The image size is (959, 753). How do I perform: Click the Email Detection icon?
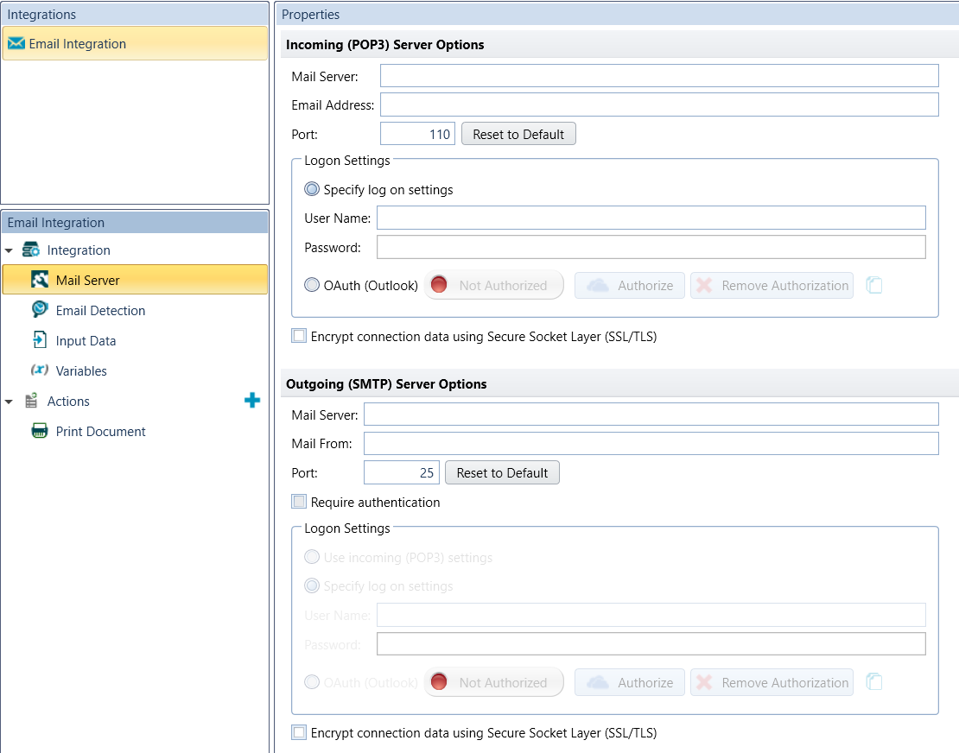(40, 310)
